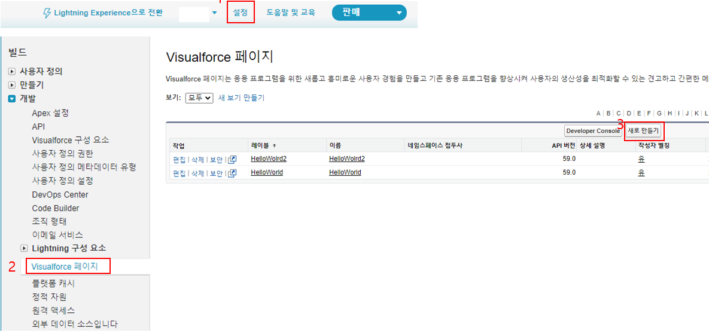
Task: Click 삭제 for HelloWorld row
Action: pyautogui.click(x=197, y=173)
